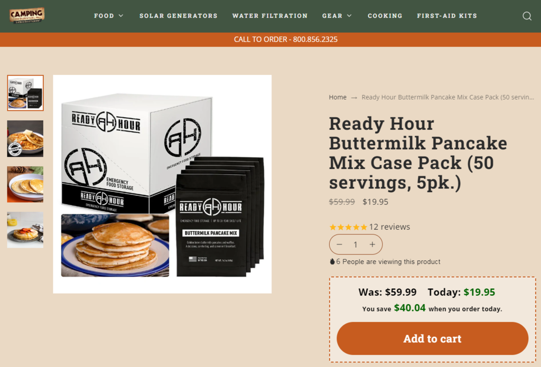Image resolution: width=541 pixels, height=367 pixels.
Task: Click the five-star rating icons
Action: (x=348, y=227)
